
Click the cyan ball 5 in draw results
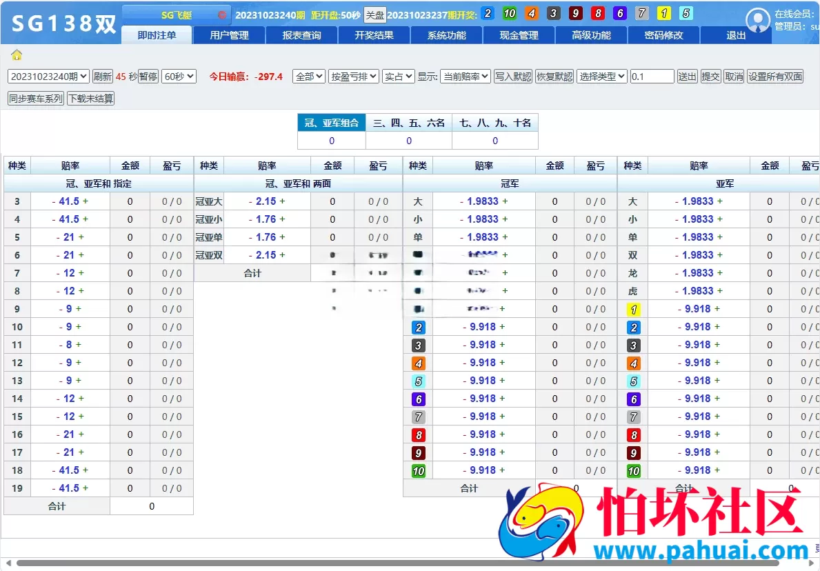pyautogui.click(x=686, y=13)
